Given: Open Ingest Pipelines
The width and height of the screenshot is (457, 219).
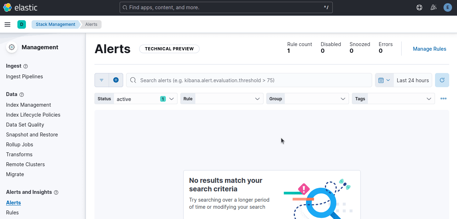Looking at the screenshot, I should [x=25, y=77].
